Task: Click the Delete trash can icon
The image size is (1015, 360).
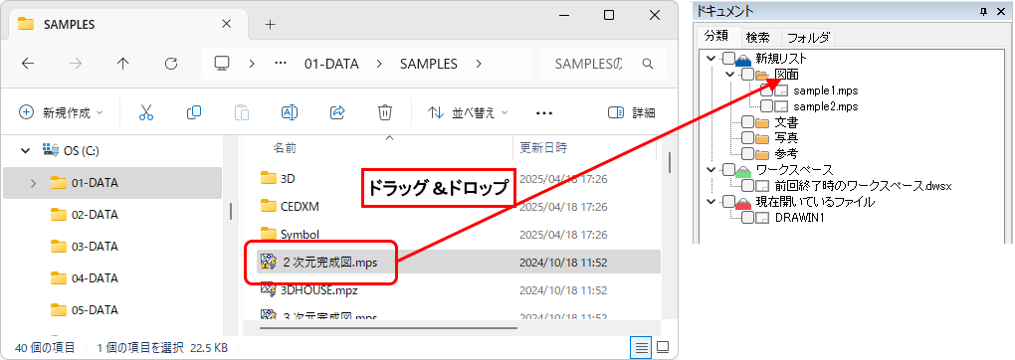Action: (384, 112)
